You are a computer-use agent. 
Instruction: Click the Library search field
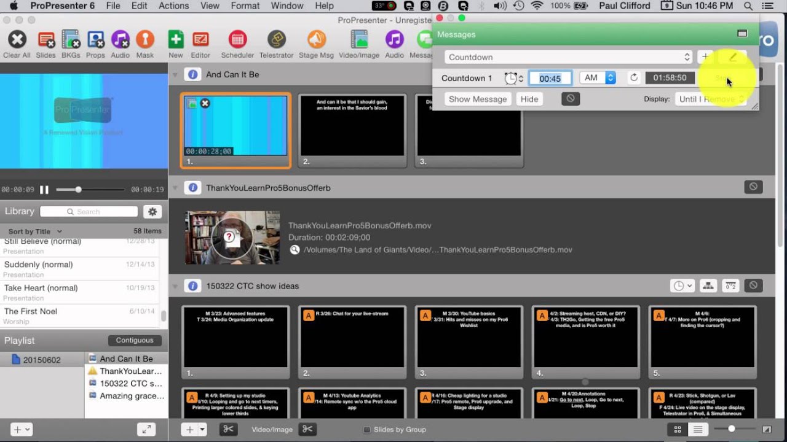click(89, 212)
